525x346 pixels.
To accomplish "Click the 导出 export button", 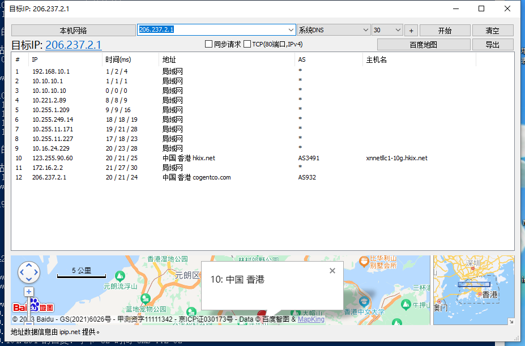I will (493, 45).
